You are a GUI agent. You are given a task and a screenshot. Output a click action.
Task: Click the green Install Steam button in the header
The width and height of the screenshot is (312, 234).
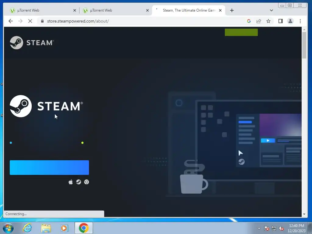241,32
